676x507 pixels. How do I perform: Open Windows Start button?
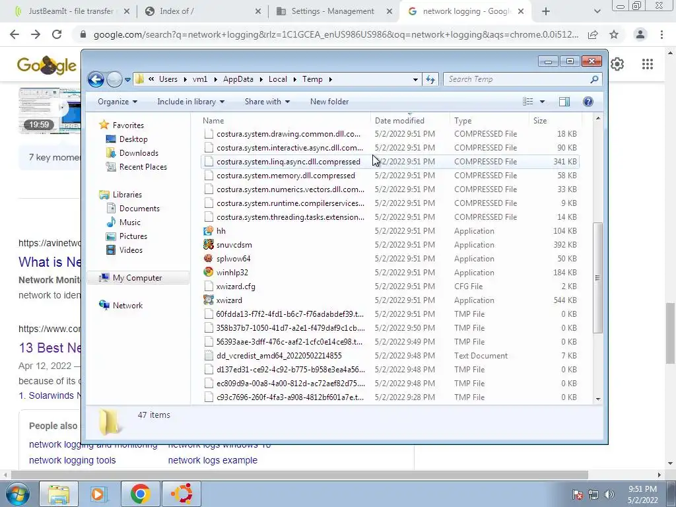(x=18, y=494)
